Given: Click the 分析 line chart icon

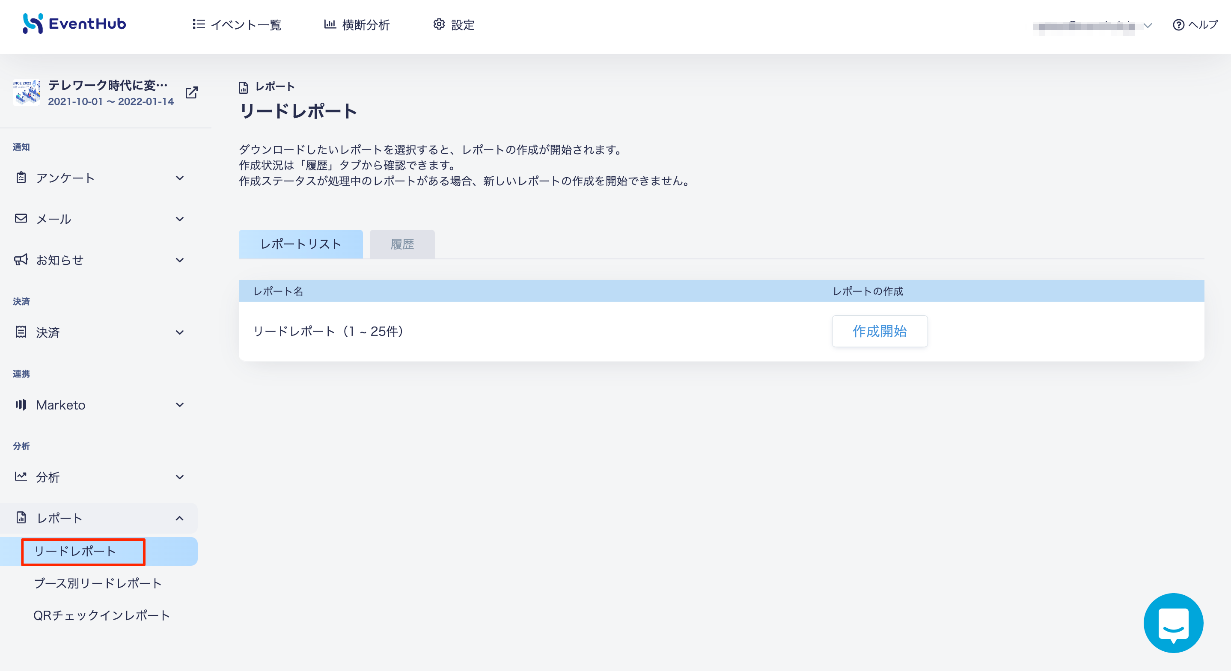Looking at the screenshot, I should 21,476.
